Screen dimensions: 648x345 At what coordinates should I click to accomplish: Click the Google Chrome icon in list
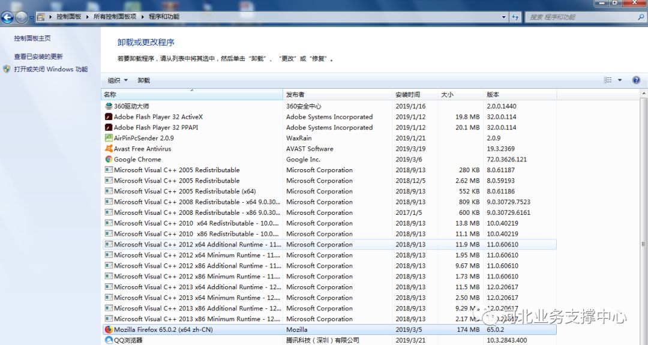[x=109, y=159]
